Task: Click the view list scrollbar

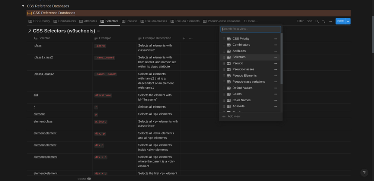Action: tap(281, 59)
